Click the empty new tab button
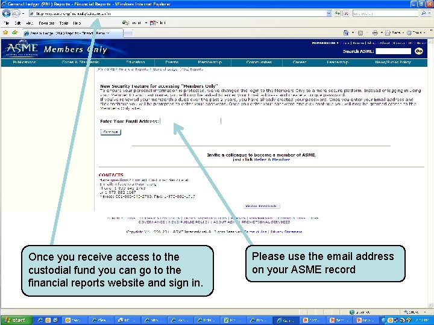Image resolution: width=434 pixels, height=325 pixels. pos(128,34)
